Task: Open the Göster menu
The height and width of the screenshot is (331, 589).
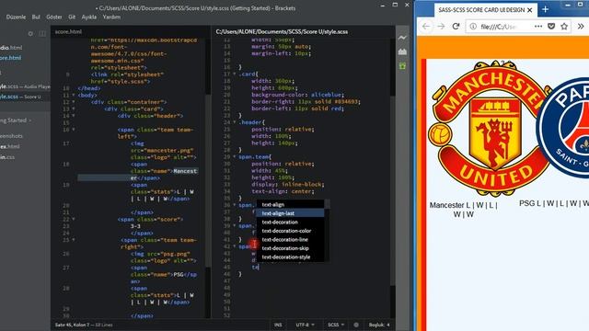Action: [x=54, y=17]
